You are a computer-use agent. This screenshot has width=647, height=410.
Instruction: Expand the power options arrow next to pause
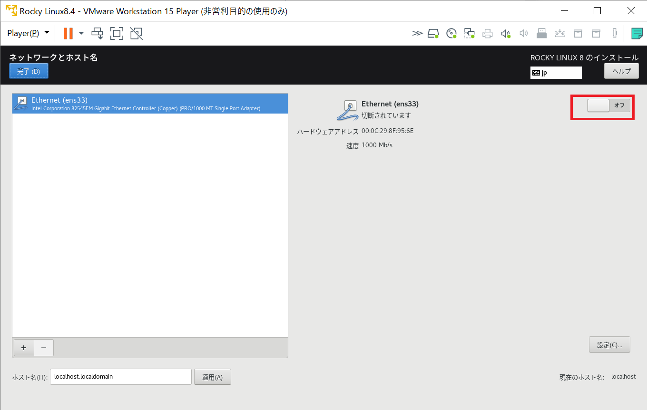click(x=81, y=33)
